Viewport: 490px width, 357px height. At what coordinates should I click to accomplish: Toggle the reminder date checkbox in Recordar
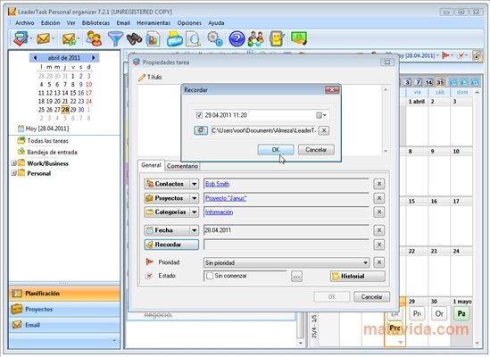point(199,115)
